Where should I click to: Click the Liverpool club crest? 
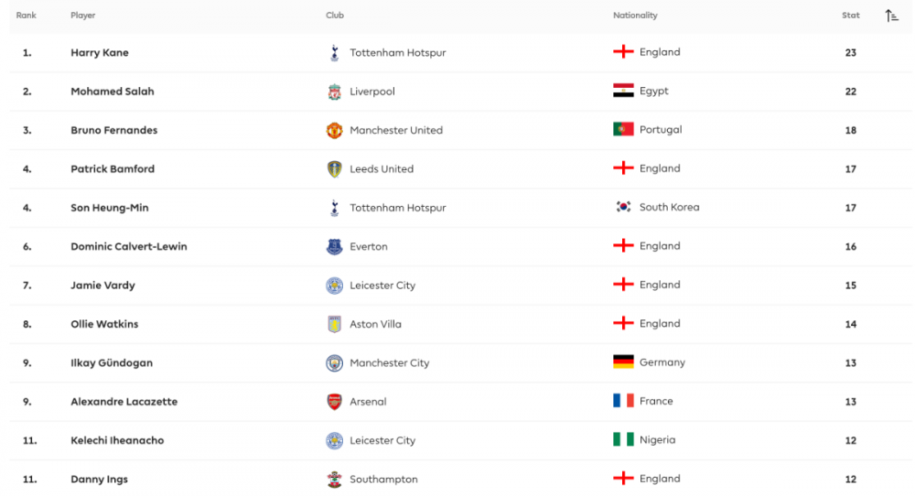334,92
